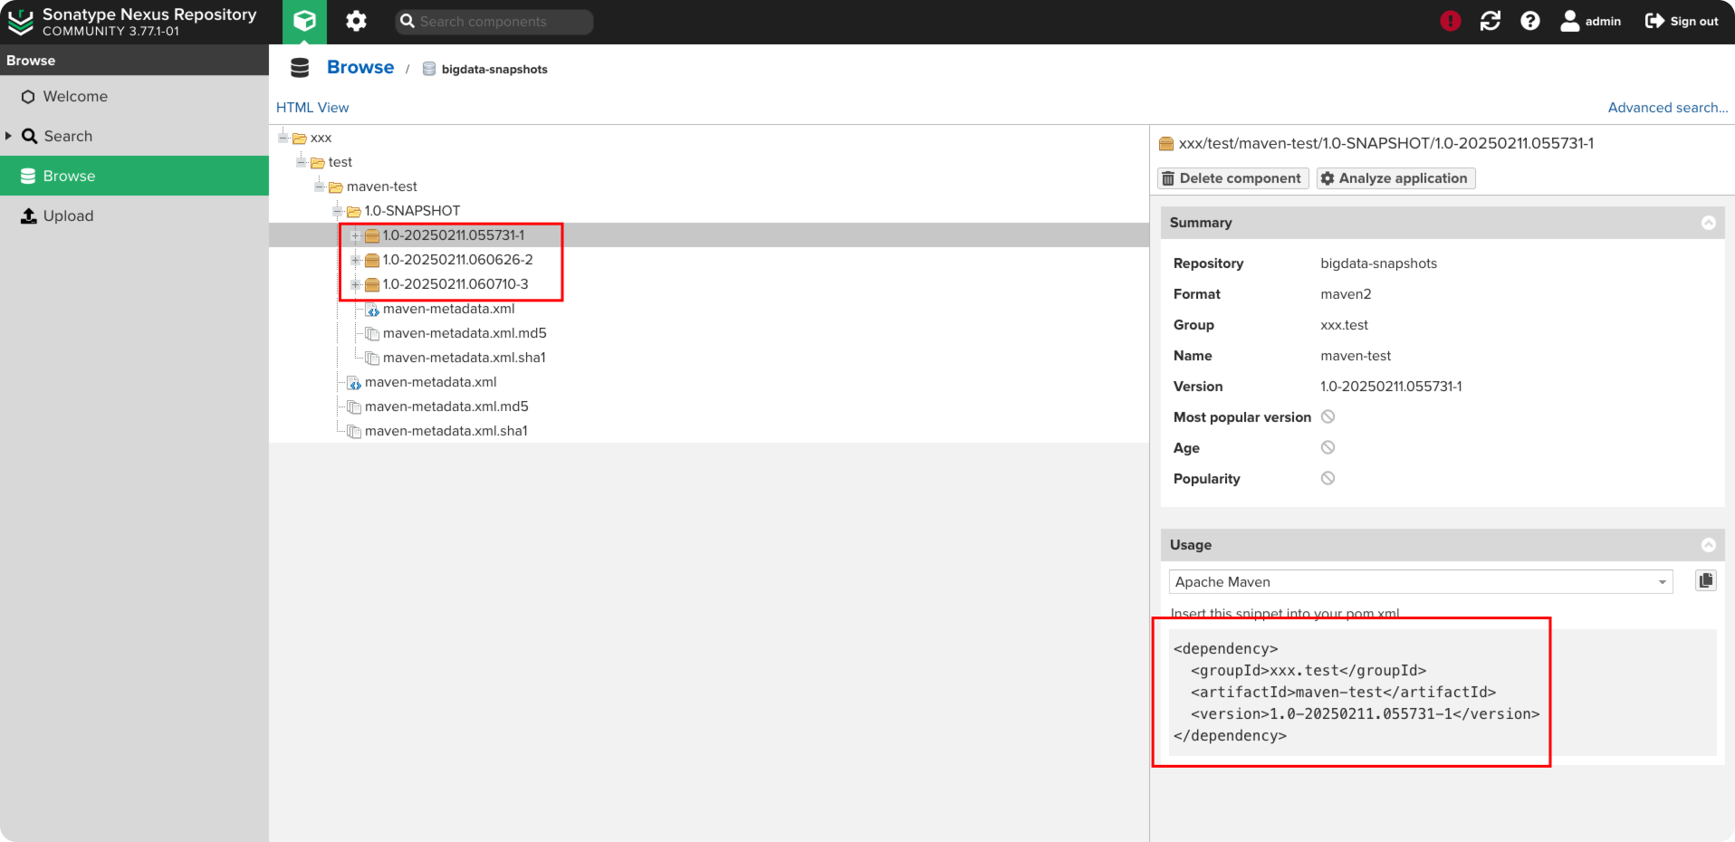
Task: Open the Apache Maven format dropdown
Action: click(x=1420, y=582)
